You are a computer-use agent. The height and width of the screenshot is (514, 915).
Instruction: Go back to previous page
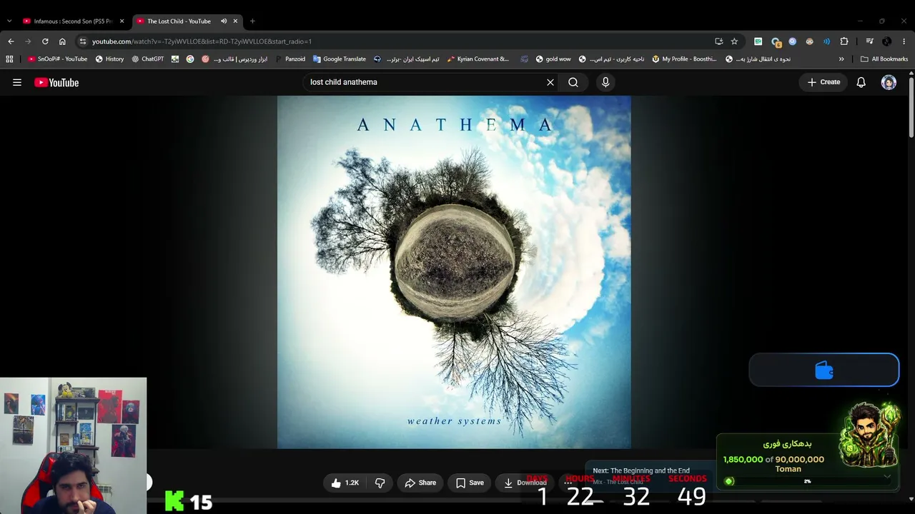(11, 41)
